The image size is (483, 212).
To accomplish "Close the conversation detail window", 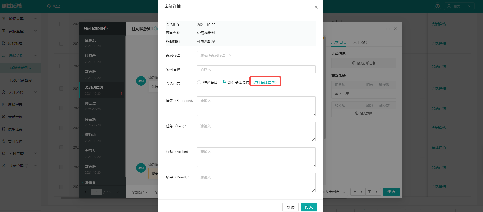I will coord(395,29).
